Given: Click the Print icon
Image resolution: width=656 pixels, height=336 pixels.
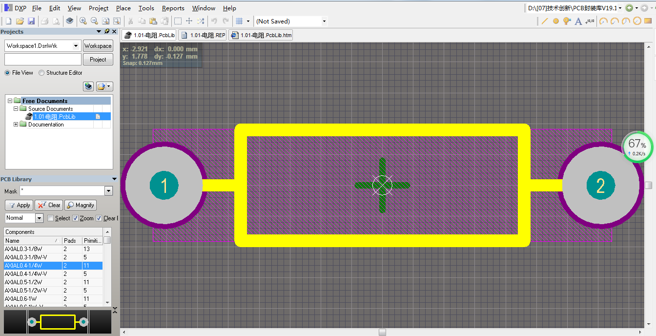Looking at the screenshot, I should tap(44, 21).
